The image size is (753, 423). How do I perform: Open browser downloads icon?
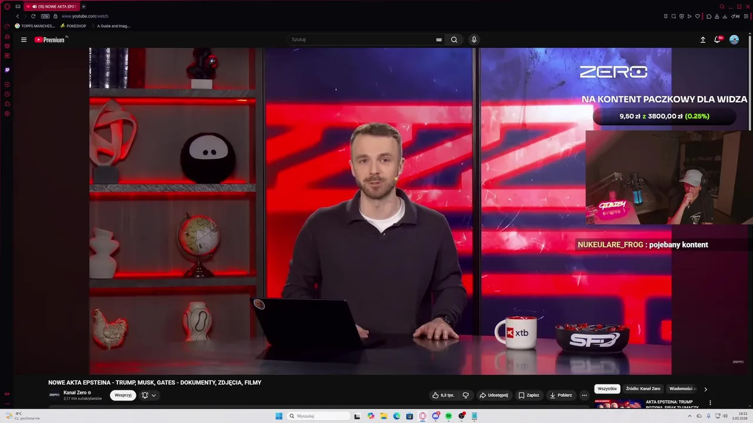[725, 16]
